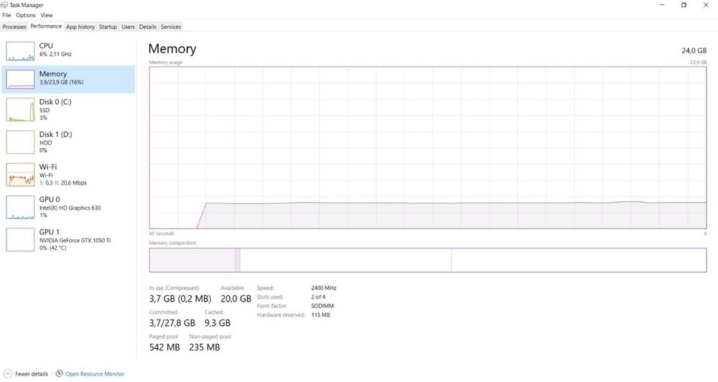Minimize the Task Manager window

662,5
